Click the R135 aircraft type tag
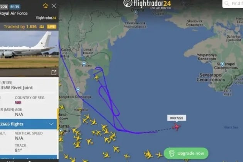The height and width of the screenshot is (162, 243). (x=15, y=7)
